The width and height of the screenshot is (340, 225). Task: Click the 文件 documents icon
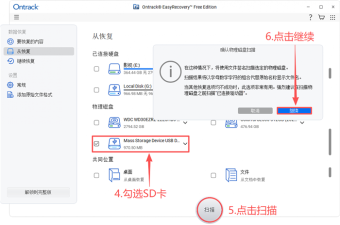pos(231,175)
